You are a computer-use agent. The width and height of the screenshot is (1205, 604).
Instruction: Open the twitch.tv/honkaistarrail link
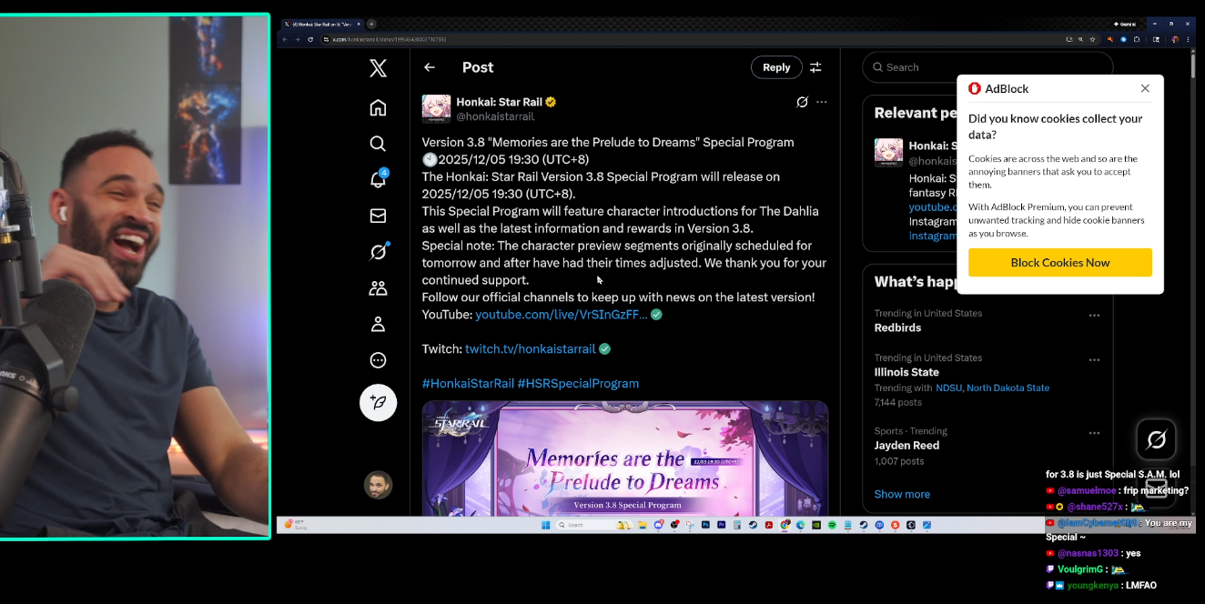click(x=530, y=348)
